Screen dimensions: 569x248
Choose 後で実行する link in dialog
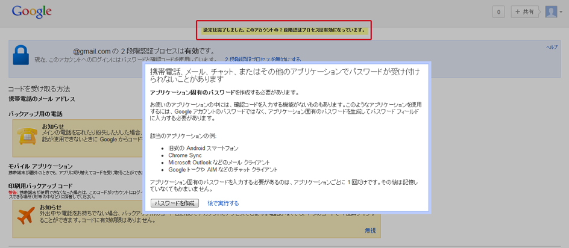(x=223, y=203)
